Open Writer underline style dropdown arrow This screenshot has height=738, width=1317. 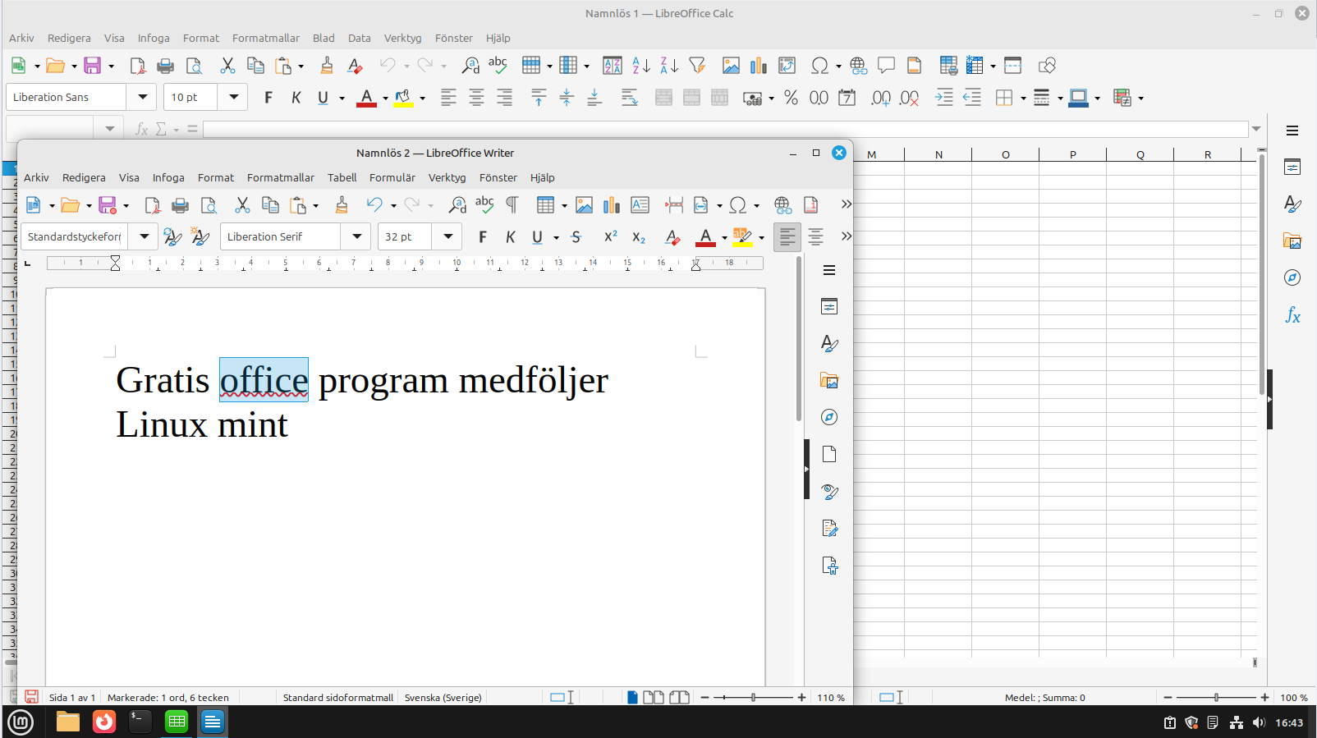click(x=556, y=238)
